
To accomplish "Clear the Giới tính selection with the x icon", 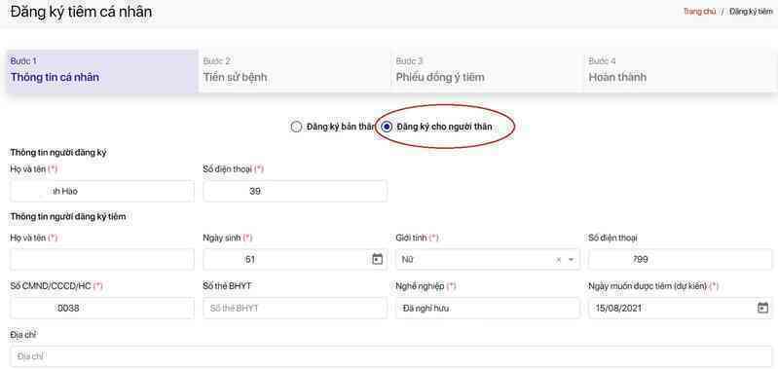I will (559, 259).
